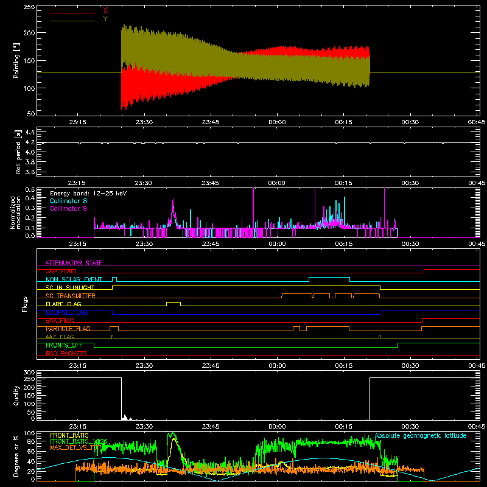Click the Normalized modulation axis title
Viewport: 487px width, 487px height.
pyautogui.click(x=16, y=212)
